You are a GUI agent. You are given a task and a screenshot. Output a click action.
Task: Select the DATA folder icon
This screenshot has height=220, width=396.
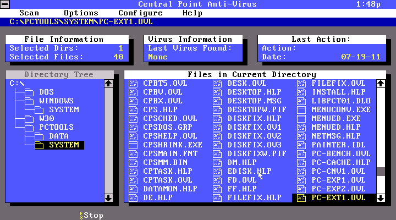tap(39, 136)
